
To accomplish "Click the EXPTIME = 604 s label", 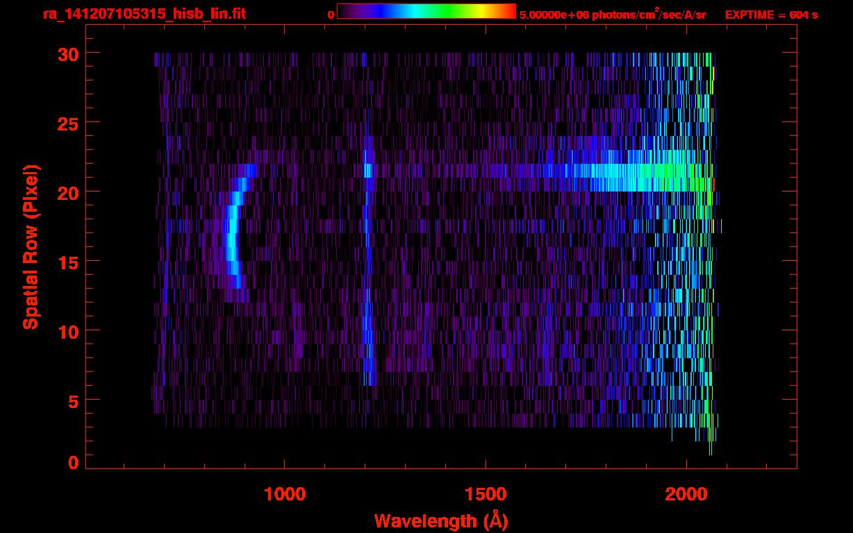I will click(771, 15).
